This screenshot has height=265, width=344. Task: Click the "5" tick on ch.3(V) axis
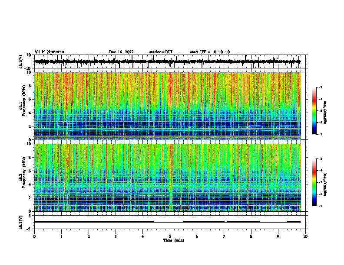point(30,215)
